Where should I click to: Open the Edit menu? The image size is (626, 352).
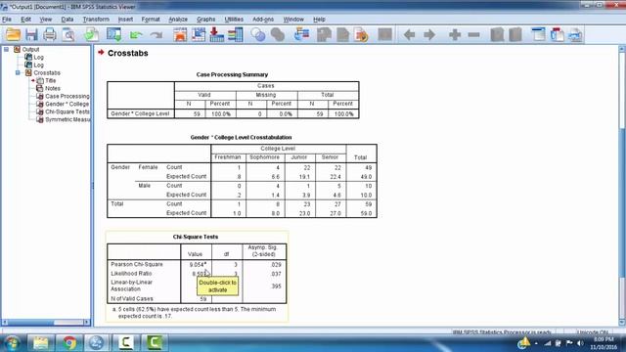[26, 20]
